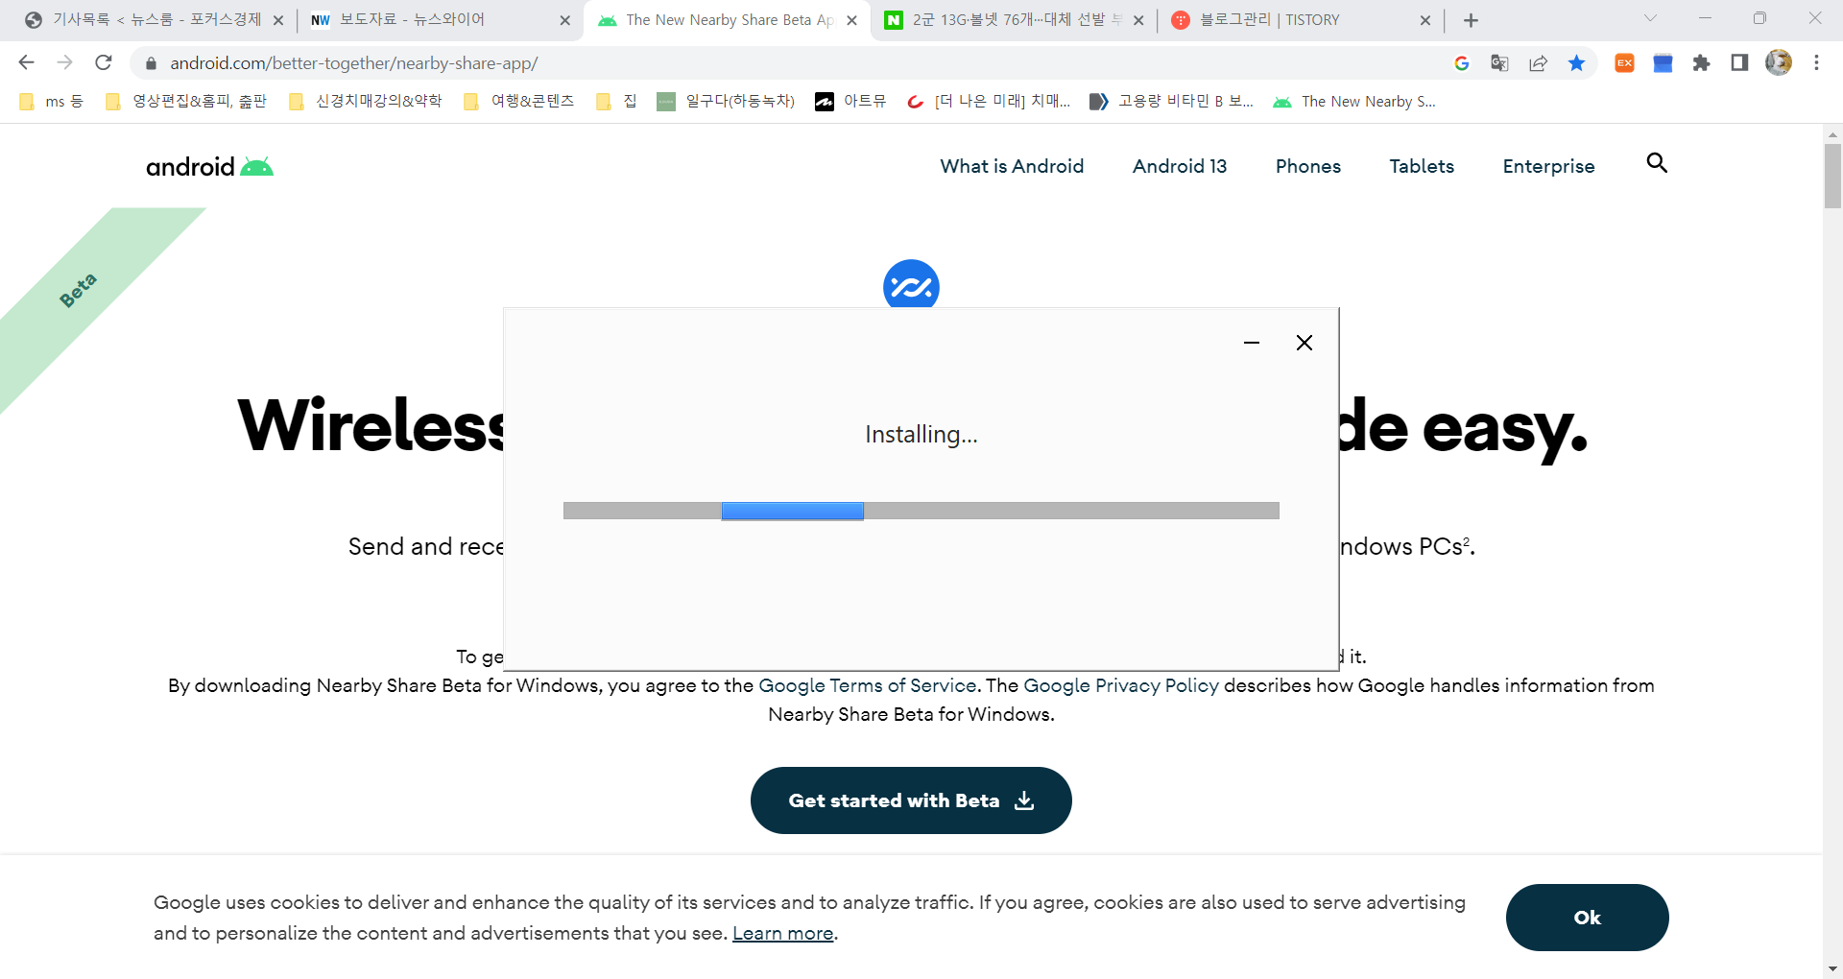Screen dimensions: 1843x979
Task: Open the 여행&콘텐츠 bookmark folder
Action: [x=518, y=102]
